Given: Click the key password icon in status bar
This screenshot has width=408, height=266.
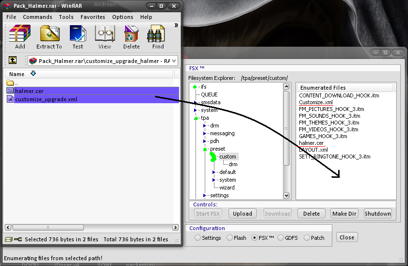Looking at the screenshot, I should (18, 239).
